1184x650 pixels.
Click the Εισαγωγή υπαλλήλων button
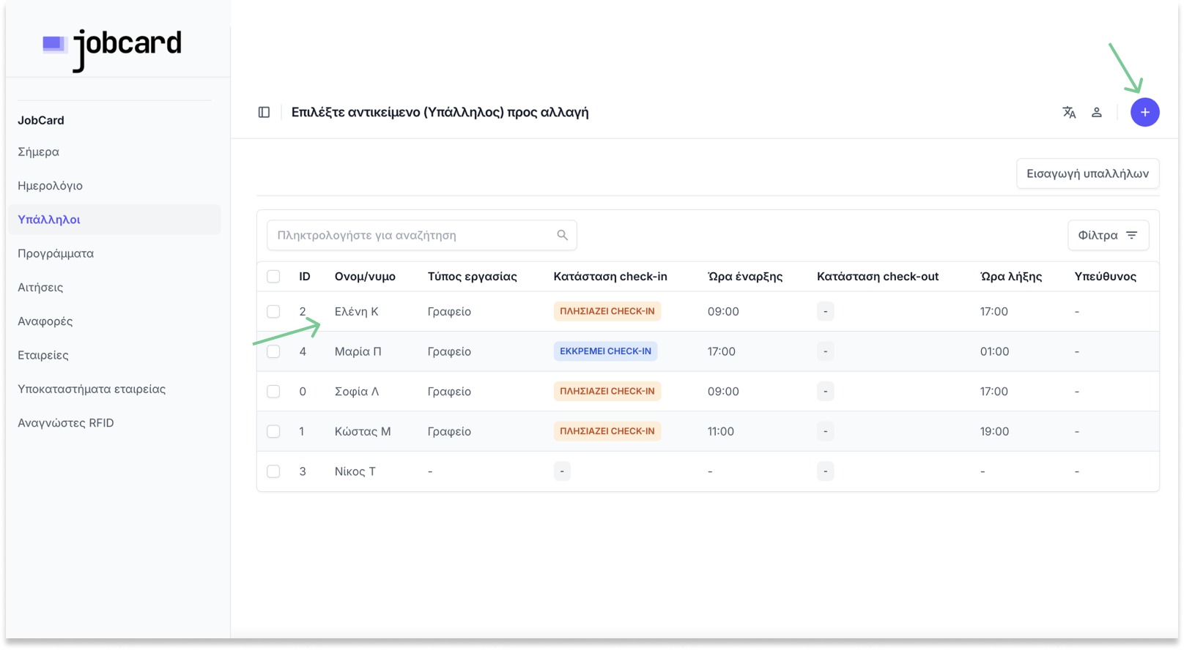click(x=1087, y=173)
